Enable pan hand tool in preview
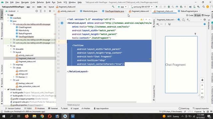Image resolution: width=213 pixels, height=119 pixels. [202, 80]
